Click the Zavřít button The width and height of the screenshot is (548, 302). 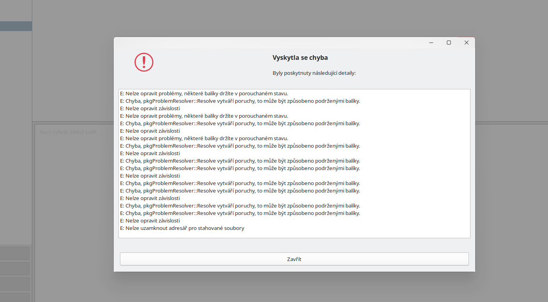pyautogui.click(x=294, y=259)
